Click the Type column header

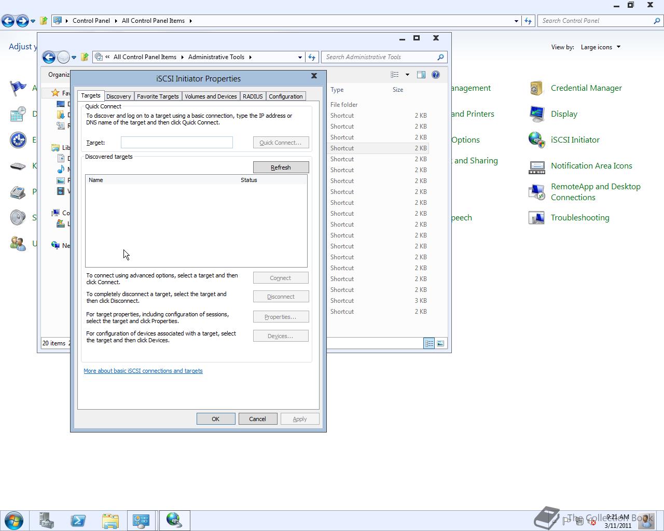[x=337, y=90]
